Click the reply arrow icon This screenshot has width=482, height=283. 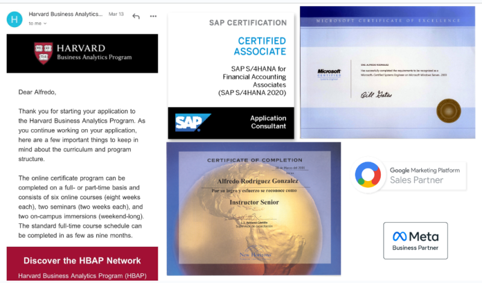coord(136,16)
